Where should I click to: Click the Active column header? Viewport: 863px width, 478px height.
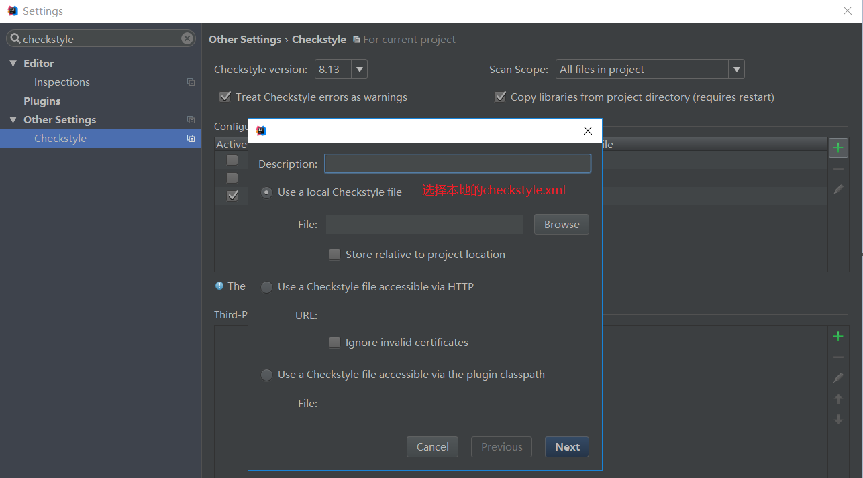232,145
